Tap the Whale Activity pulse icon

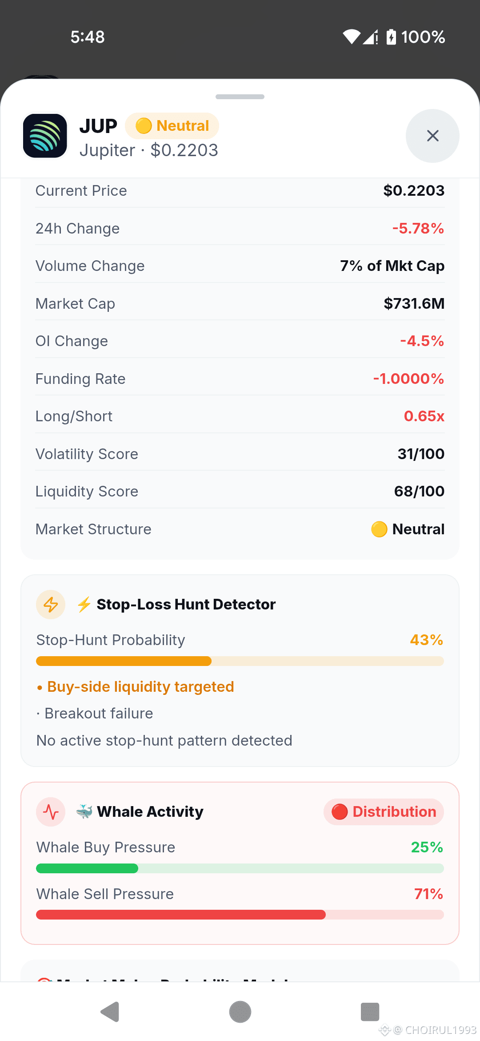tap(51, 812)
